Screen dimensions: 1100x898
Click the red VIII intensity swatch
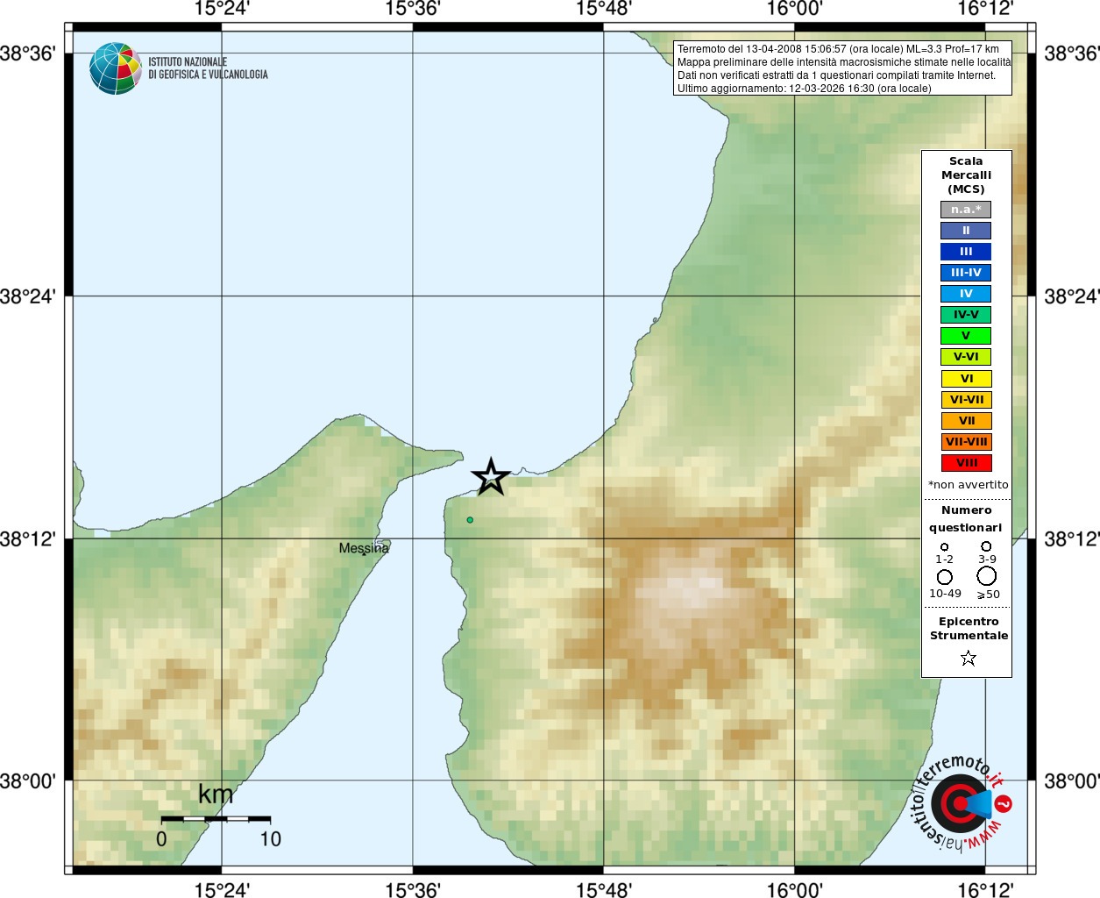pos(967,463)
